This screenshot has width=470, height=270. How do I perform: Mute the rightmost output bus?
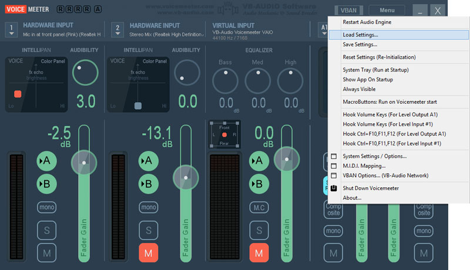[424, 253]
